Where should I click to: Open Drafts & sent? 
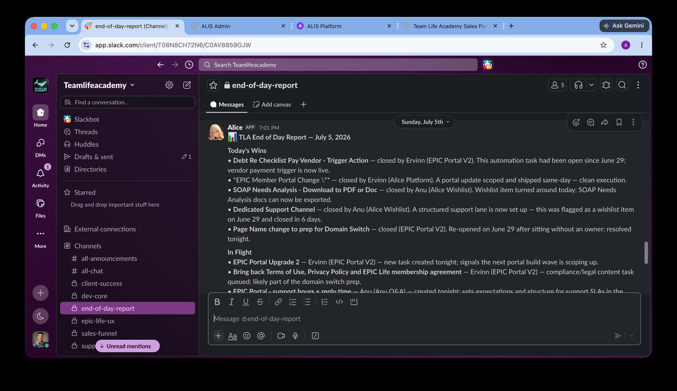pos(127,157)
